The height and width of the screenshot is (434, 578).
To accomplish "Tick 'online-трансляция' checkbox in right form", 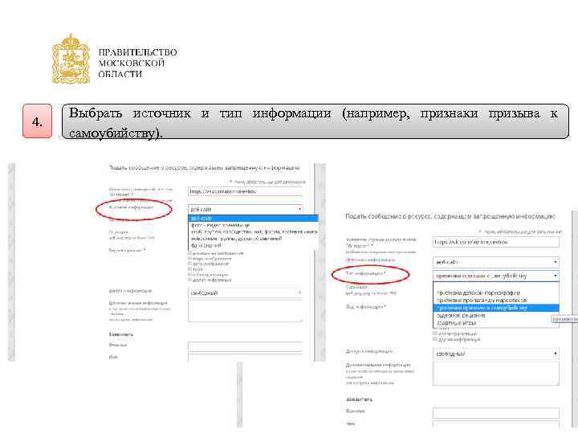I will pos(435,334).
